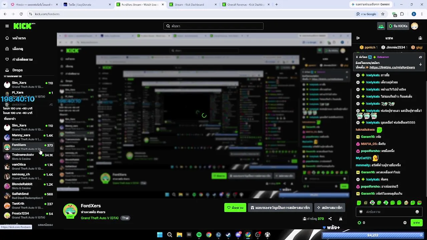
Task: Open Discord from the taskbar
Action: (238, 235)
